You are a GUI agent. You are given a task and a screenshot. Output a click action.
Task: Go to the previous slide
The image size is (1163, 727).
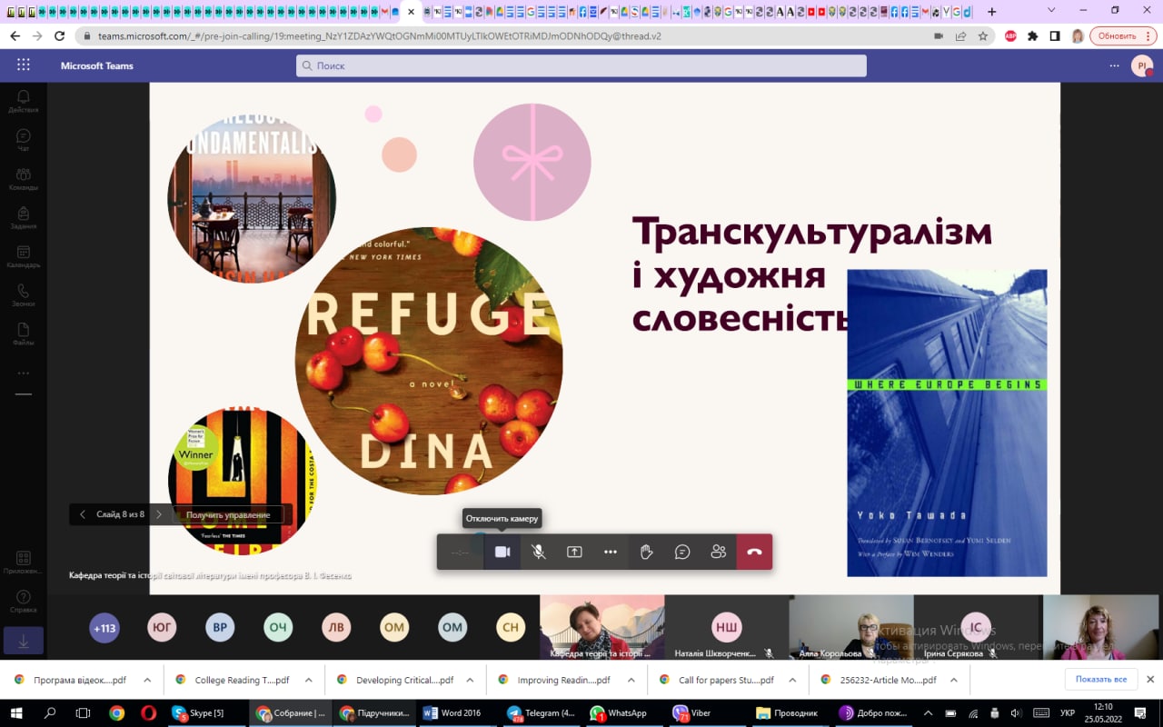tap(83, 514)
